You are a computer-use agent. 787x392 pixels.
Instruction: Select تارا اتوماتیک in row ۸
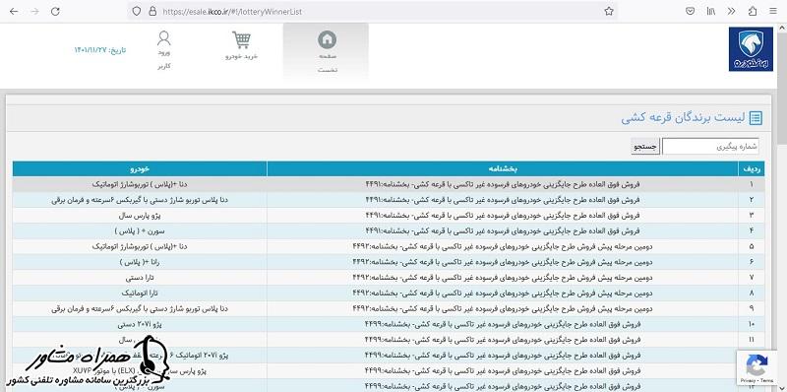click(140, 293)
